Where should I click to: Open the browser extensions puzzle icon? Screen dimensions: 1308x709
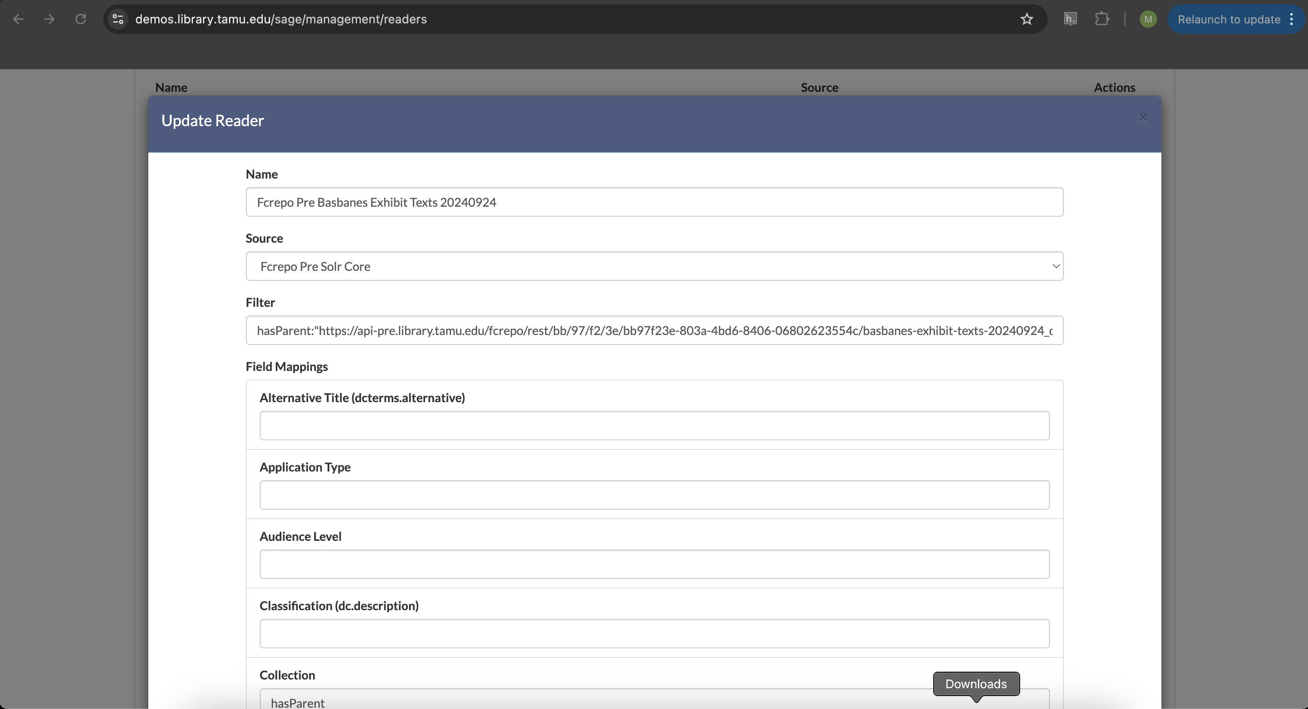[1102, 20]
